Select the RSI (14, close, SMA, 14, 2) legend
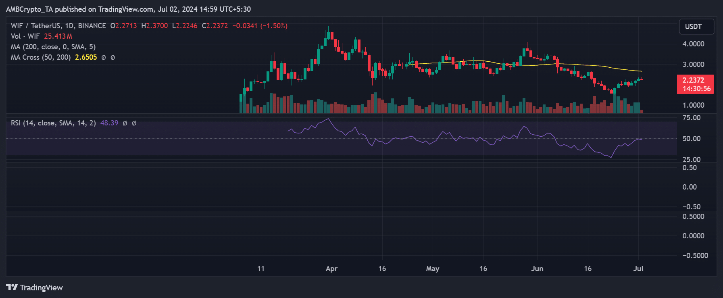This screenshot has height=298, width=723. click(x=53, y=123)
